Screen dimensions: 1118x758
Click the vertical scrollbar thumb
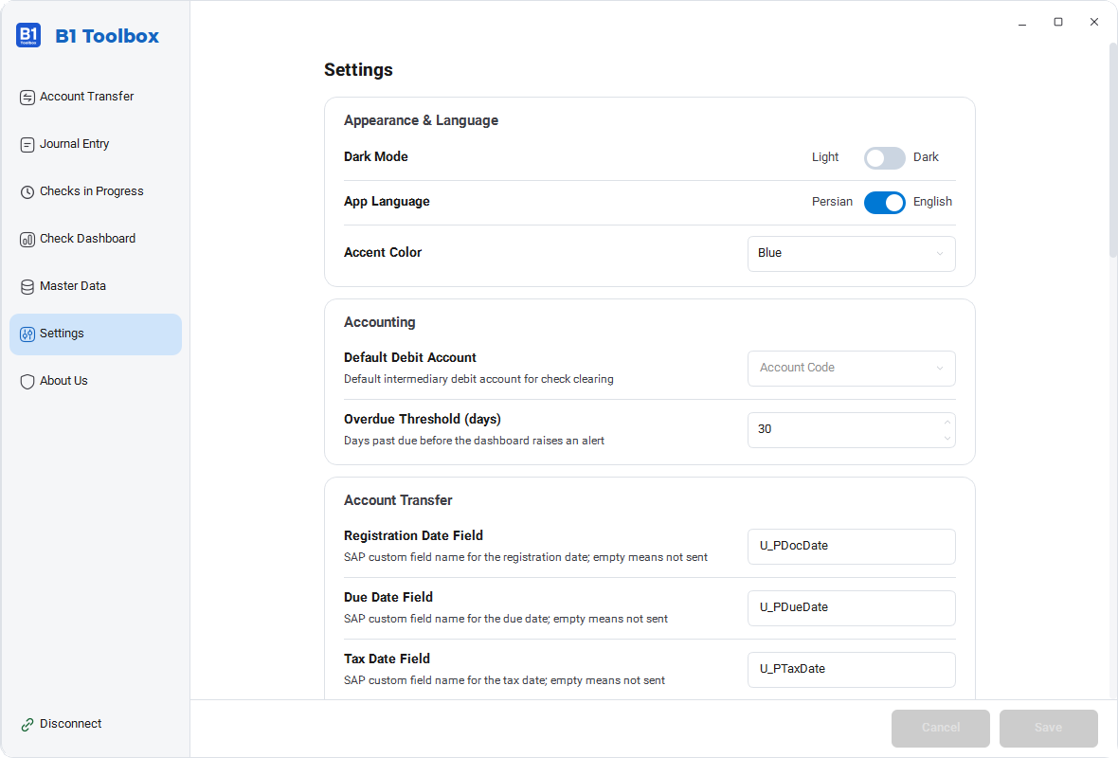tap(1113, 150)
